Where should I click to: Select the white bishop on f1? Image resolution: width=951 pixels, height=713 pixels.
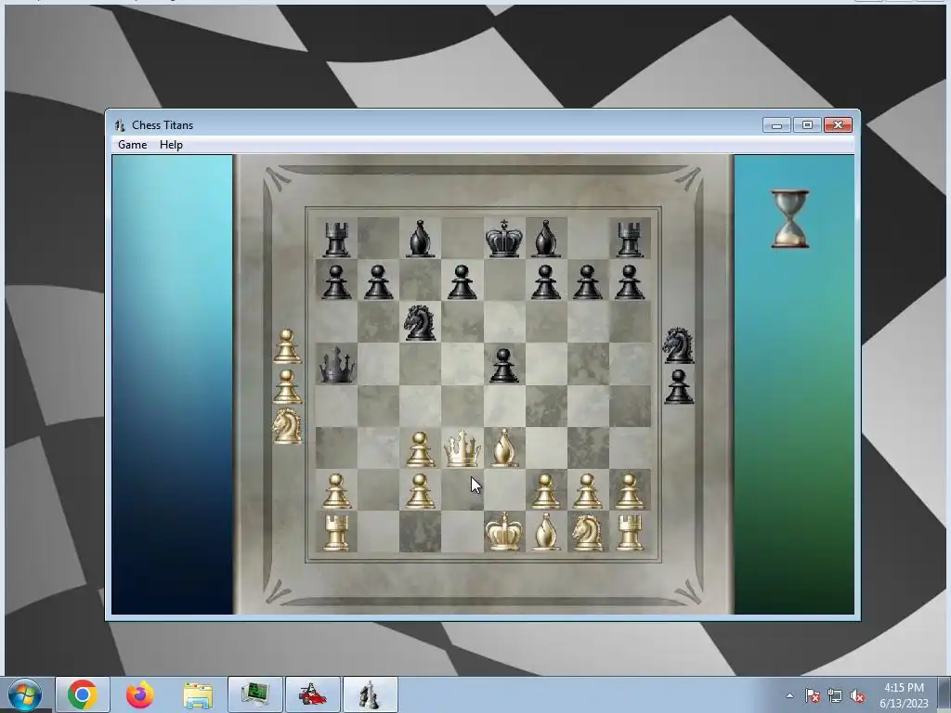click(x=546, y=532)
